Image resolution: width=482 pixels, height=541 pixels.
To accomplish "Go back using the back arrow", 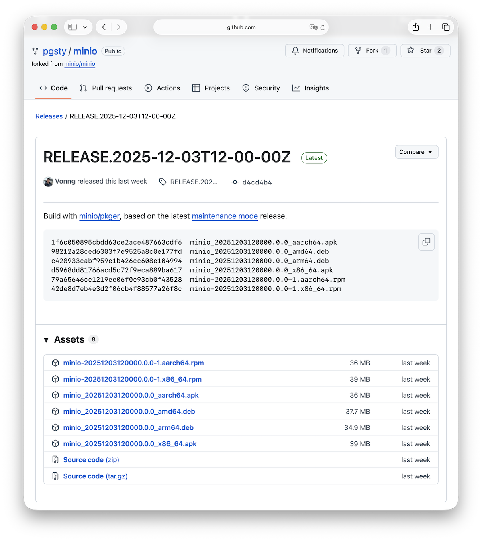I will 104,27.
